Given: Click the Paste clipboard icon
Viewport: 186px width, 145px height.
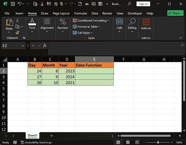Looking at the screenshot, I should [x=9, y=22].
